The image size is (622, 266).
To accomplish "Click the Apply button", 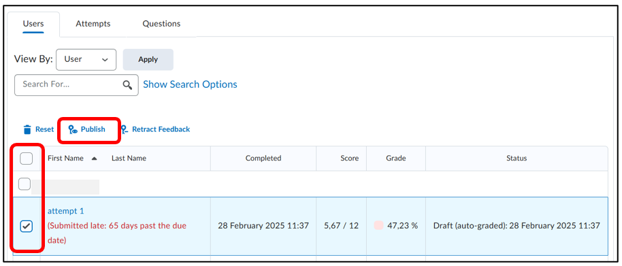I will pyautogui.click(x=148, y=59).
